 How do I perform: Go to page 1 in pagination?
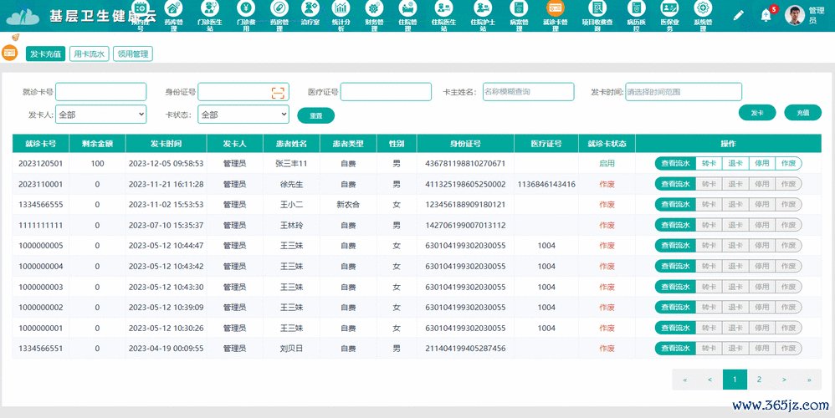(735, 380)
